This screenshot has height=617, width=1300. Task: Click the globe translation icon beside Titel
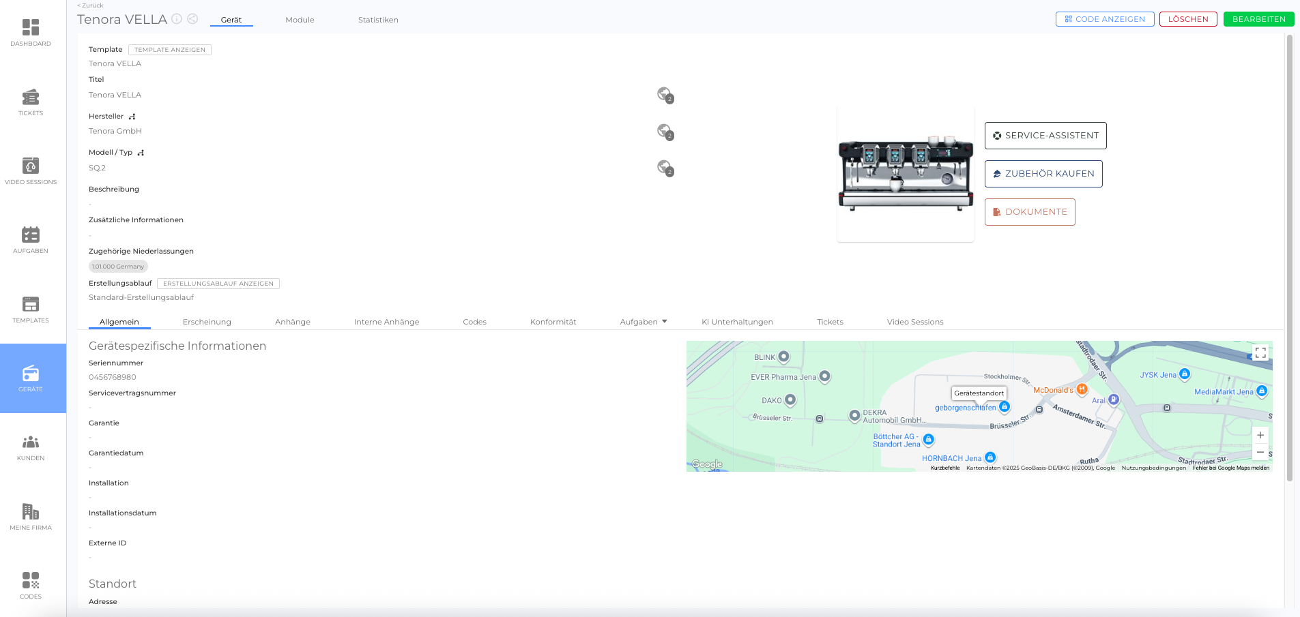tap(665, 95)
